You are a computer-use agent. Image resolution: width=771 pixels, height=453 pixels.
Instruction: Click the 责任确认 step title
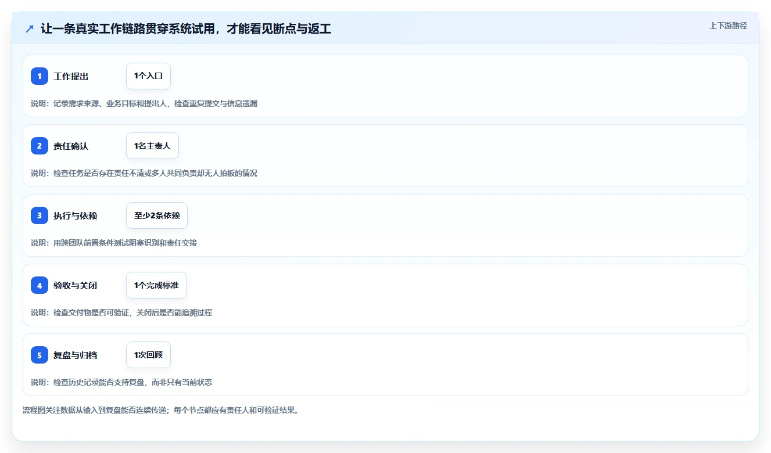[x=71, y=146]
